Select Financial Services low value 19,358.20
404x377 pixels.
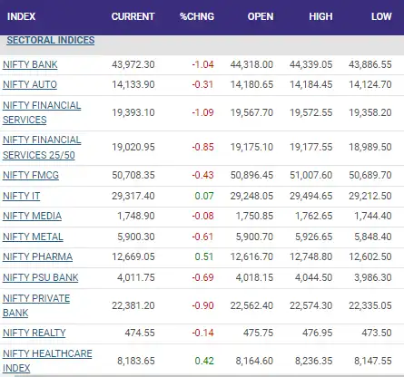point(370,112)
